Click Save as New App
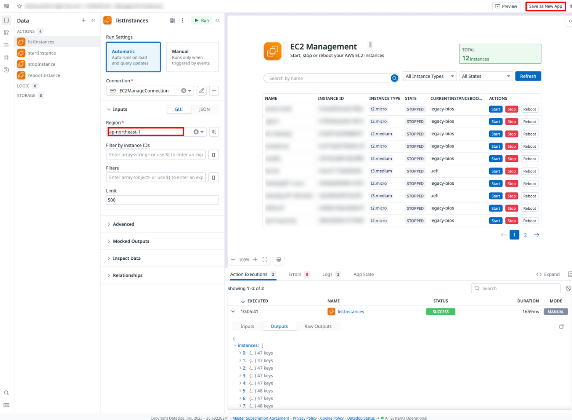 pyautogui.click(x=545, y=6)
